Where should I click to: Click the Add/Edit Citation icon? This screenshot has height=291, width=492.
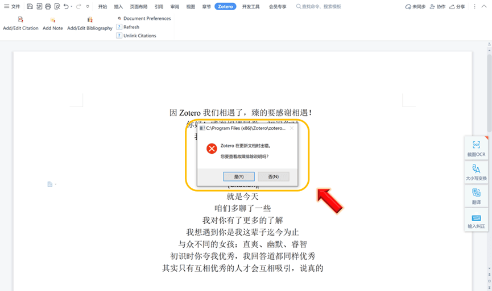pos(20,20)
